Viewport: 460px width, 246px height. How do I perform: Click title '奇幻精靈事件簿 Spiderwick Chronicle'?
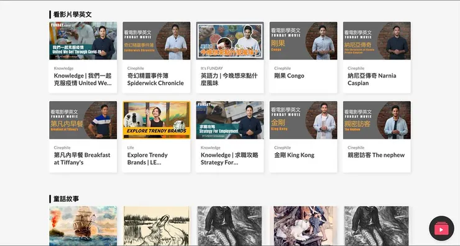click(155, 79)
